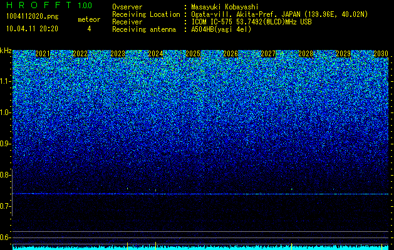Click the 0.6 frequency axis label
The height and width of the screenshot is (250, 394).
[x=5, y=237]
